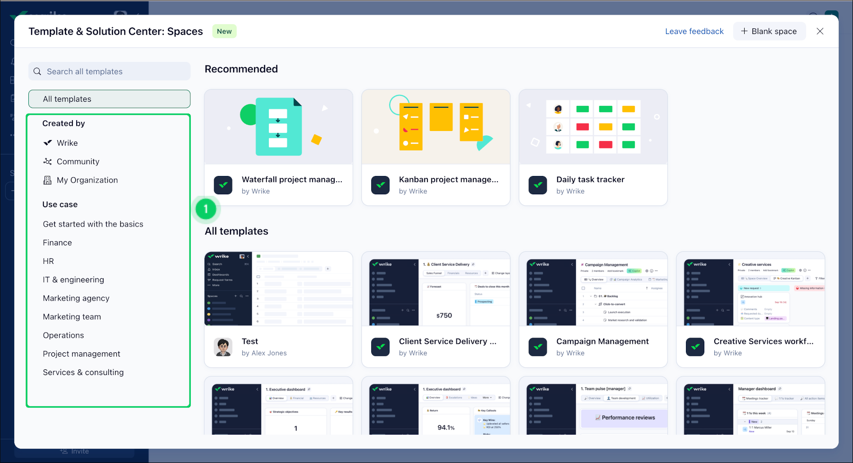Click the green step 1 tooltip marker

[206, 209]
